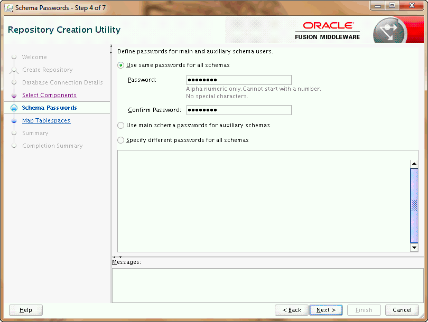The height and width of the screenshot is (322, 428).
Task: Click the Select Components step bullet icon
Action: [x=14, y=96]
